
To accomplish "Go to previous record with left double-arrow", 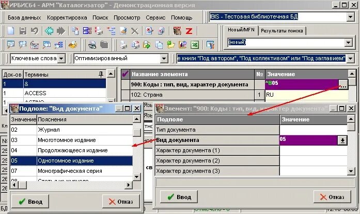I will pos(49,31).
